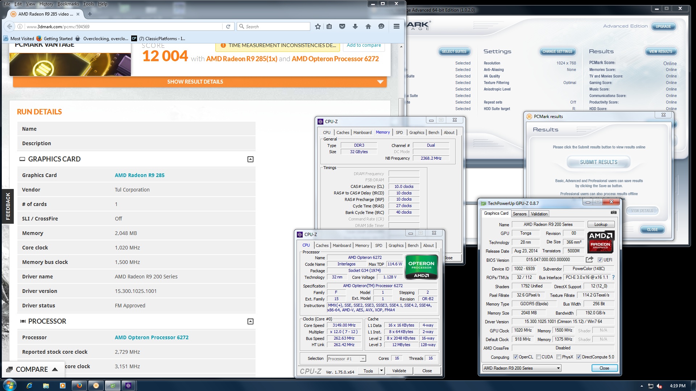Toggle the DirectCompute 5.0 checkbox
The height and width of the screenshot is (391, 696).
coord(579,357)
